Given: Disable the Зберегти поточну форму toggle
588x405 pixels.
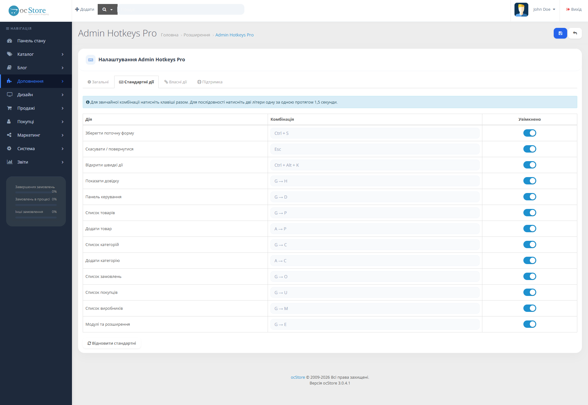Looking at the screenshot, I should [x=530, y=133].
